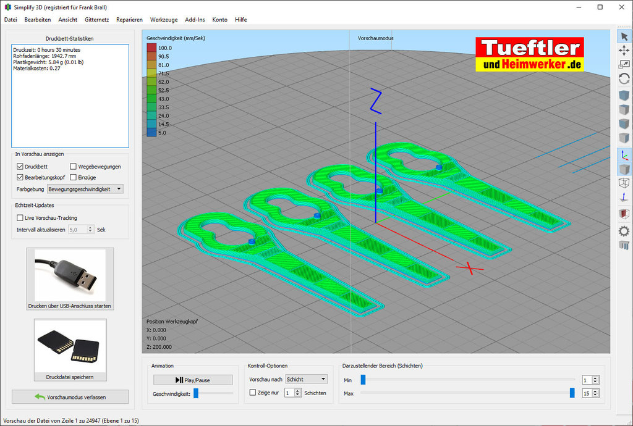Open the Vorschau nach dropdown
This screenshot has width=633, height=426.
pyautogui.click(x=306, y=379)
